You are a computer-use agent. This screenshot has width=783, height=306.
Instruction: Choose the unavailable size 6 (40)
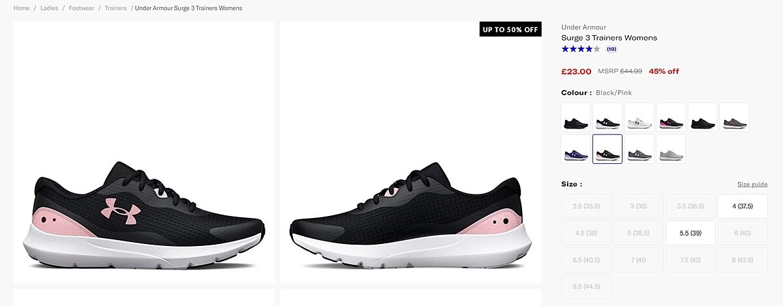coord(743,233)
